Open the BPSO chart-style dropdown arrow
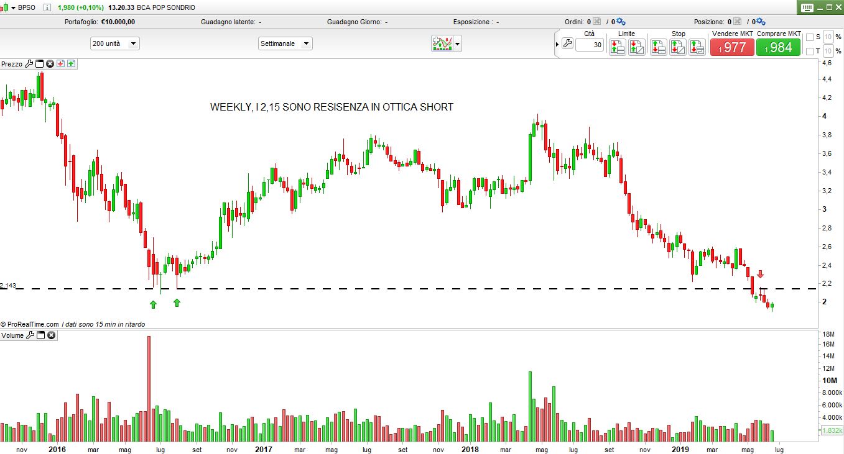 click(x=14, y=7)
